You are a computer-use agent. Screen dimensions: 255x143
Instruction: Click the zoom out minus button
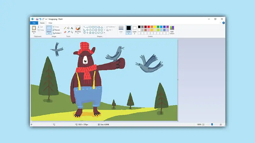tap(203, 125)
